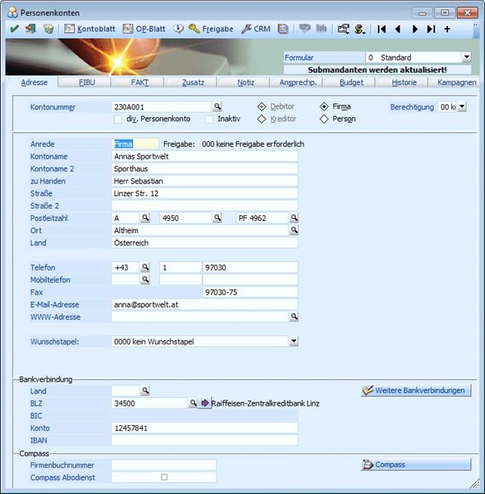Image resolution: width=485 pixels, height=494 pixels.
Task: Open the Wunschstapel dropdown list
Action: pos(293,341)
